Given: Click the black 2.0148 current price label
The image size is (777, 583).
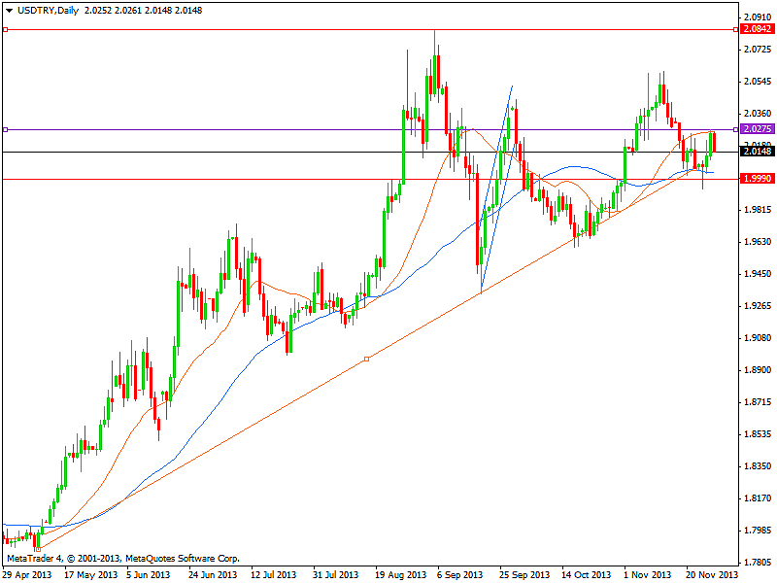Looking at the screenshot, I should point(758,152).
